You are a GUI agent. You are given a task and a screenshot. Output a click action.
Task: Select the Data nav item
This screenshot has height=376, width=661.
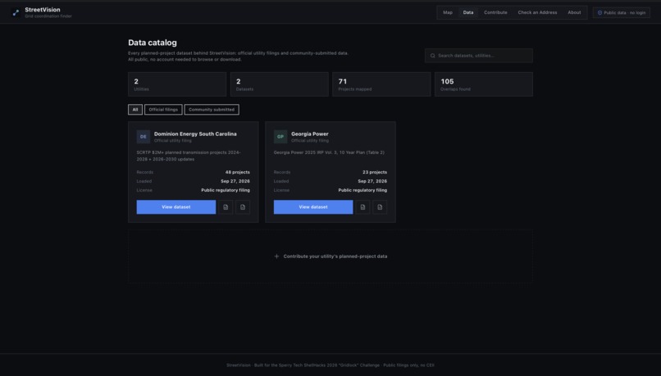click(x=468, y=12)
